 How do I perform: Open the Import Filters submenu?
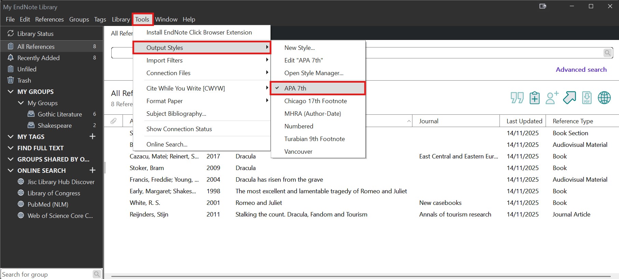click(x=202, y=60)
